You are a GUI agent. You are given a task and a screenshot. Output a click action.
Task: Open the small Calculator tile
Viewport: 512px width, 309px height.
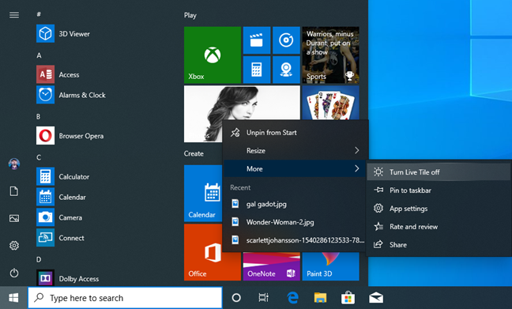(x=257, y=70)
